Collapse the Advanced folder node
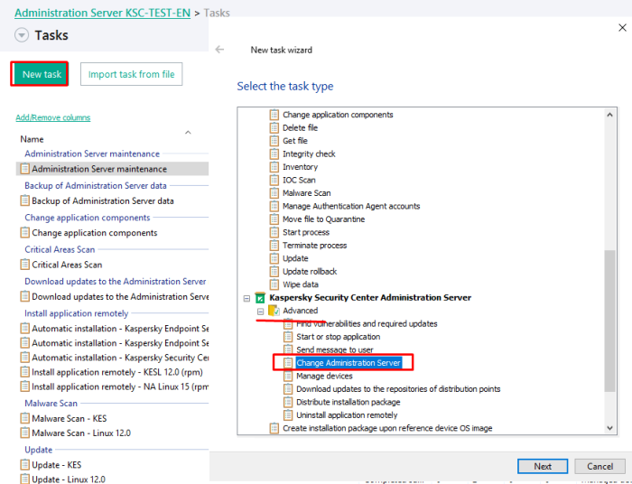 click(260, 312)
